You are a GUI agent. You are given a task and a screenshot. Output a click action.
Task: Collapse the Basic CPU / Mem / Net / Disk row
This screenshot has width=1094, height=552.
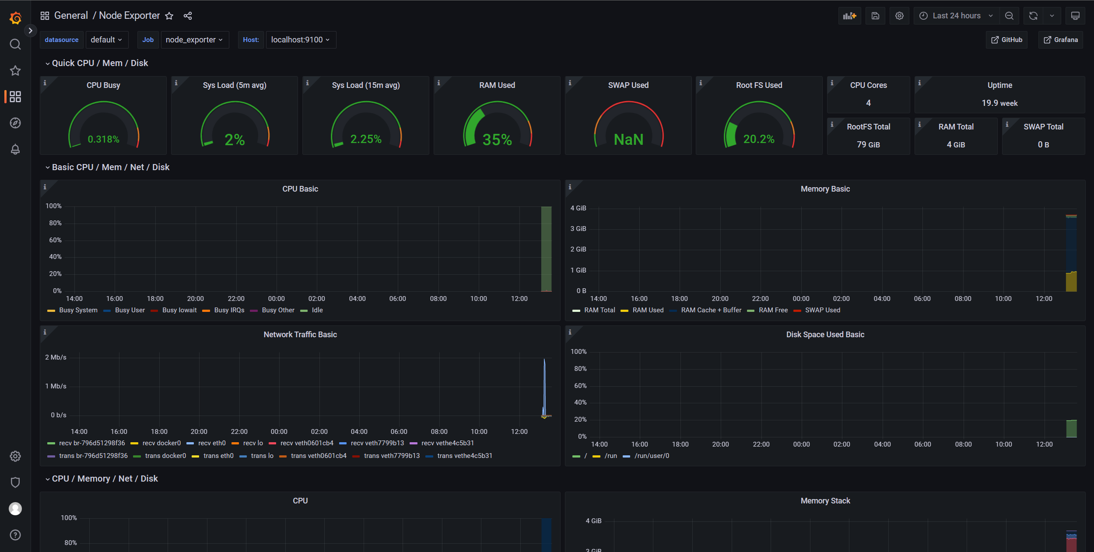(107, 167)
